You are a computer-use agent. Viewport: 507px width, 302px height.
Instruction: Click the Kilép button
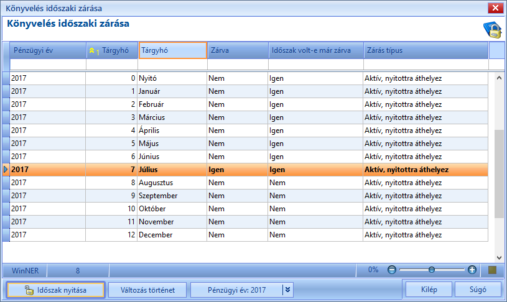pyautogui.click(x=429, y=290)
